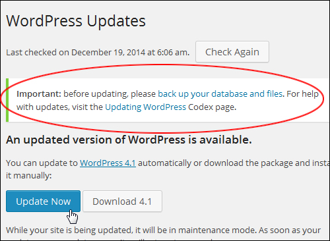The width and height of the screenshot is (330, 241).
Task: Click the Last checked on December 19 text
Action: tap(98, 53)
